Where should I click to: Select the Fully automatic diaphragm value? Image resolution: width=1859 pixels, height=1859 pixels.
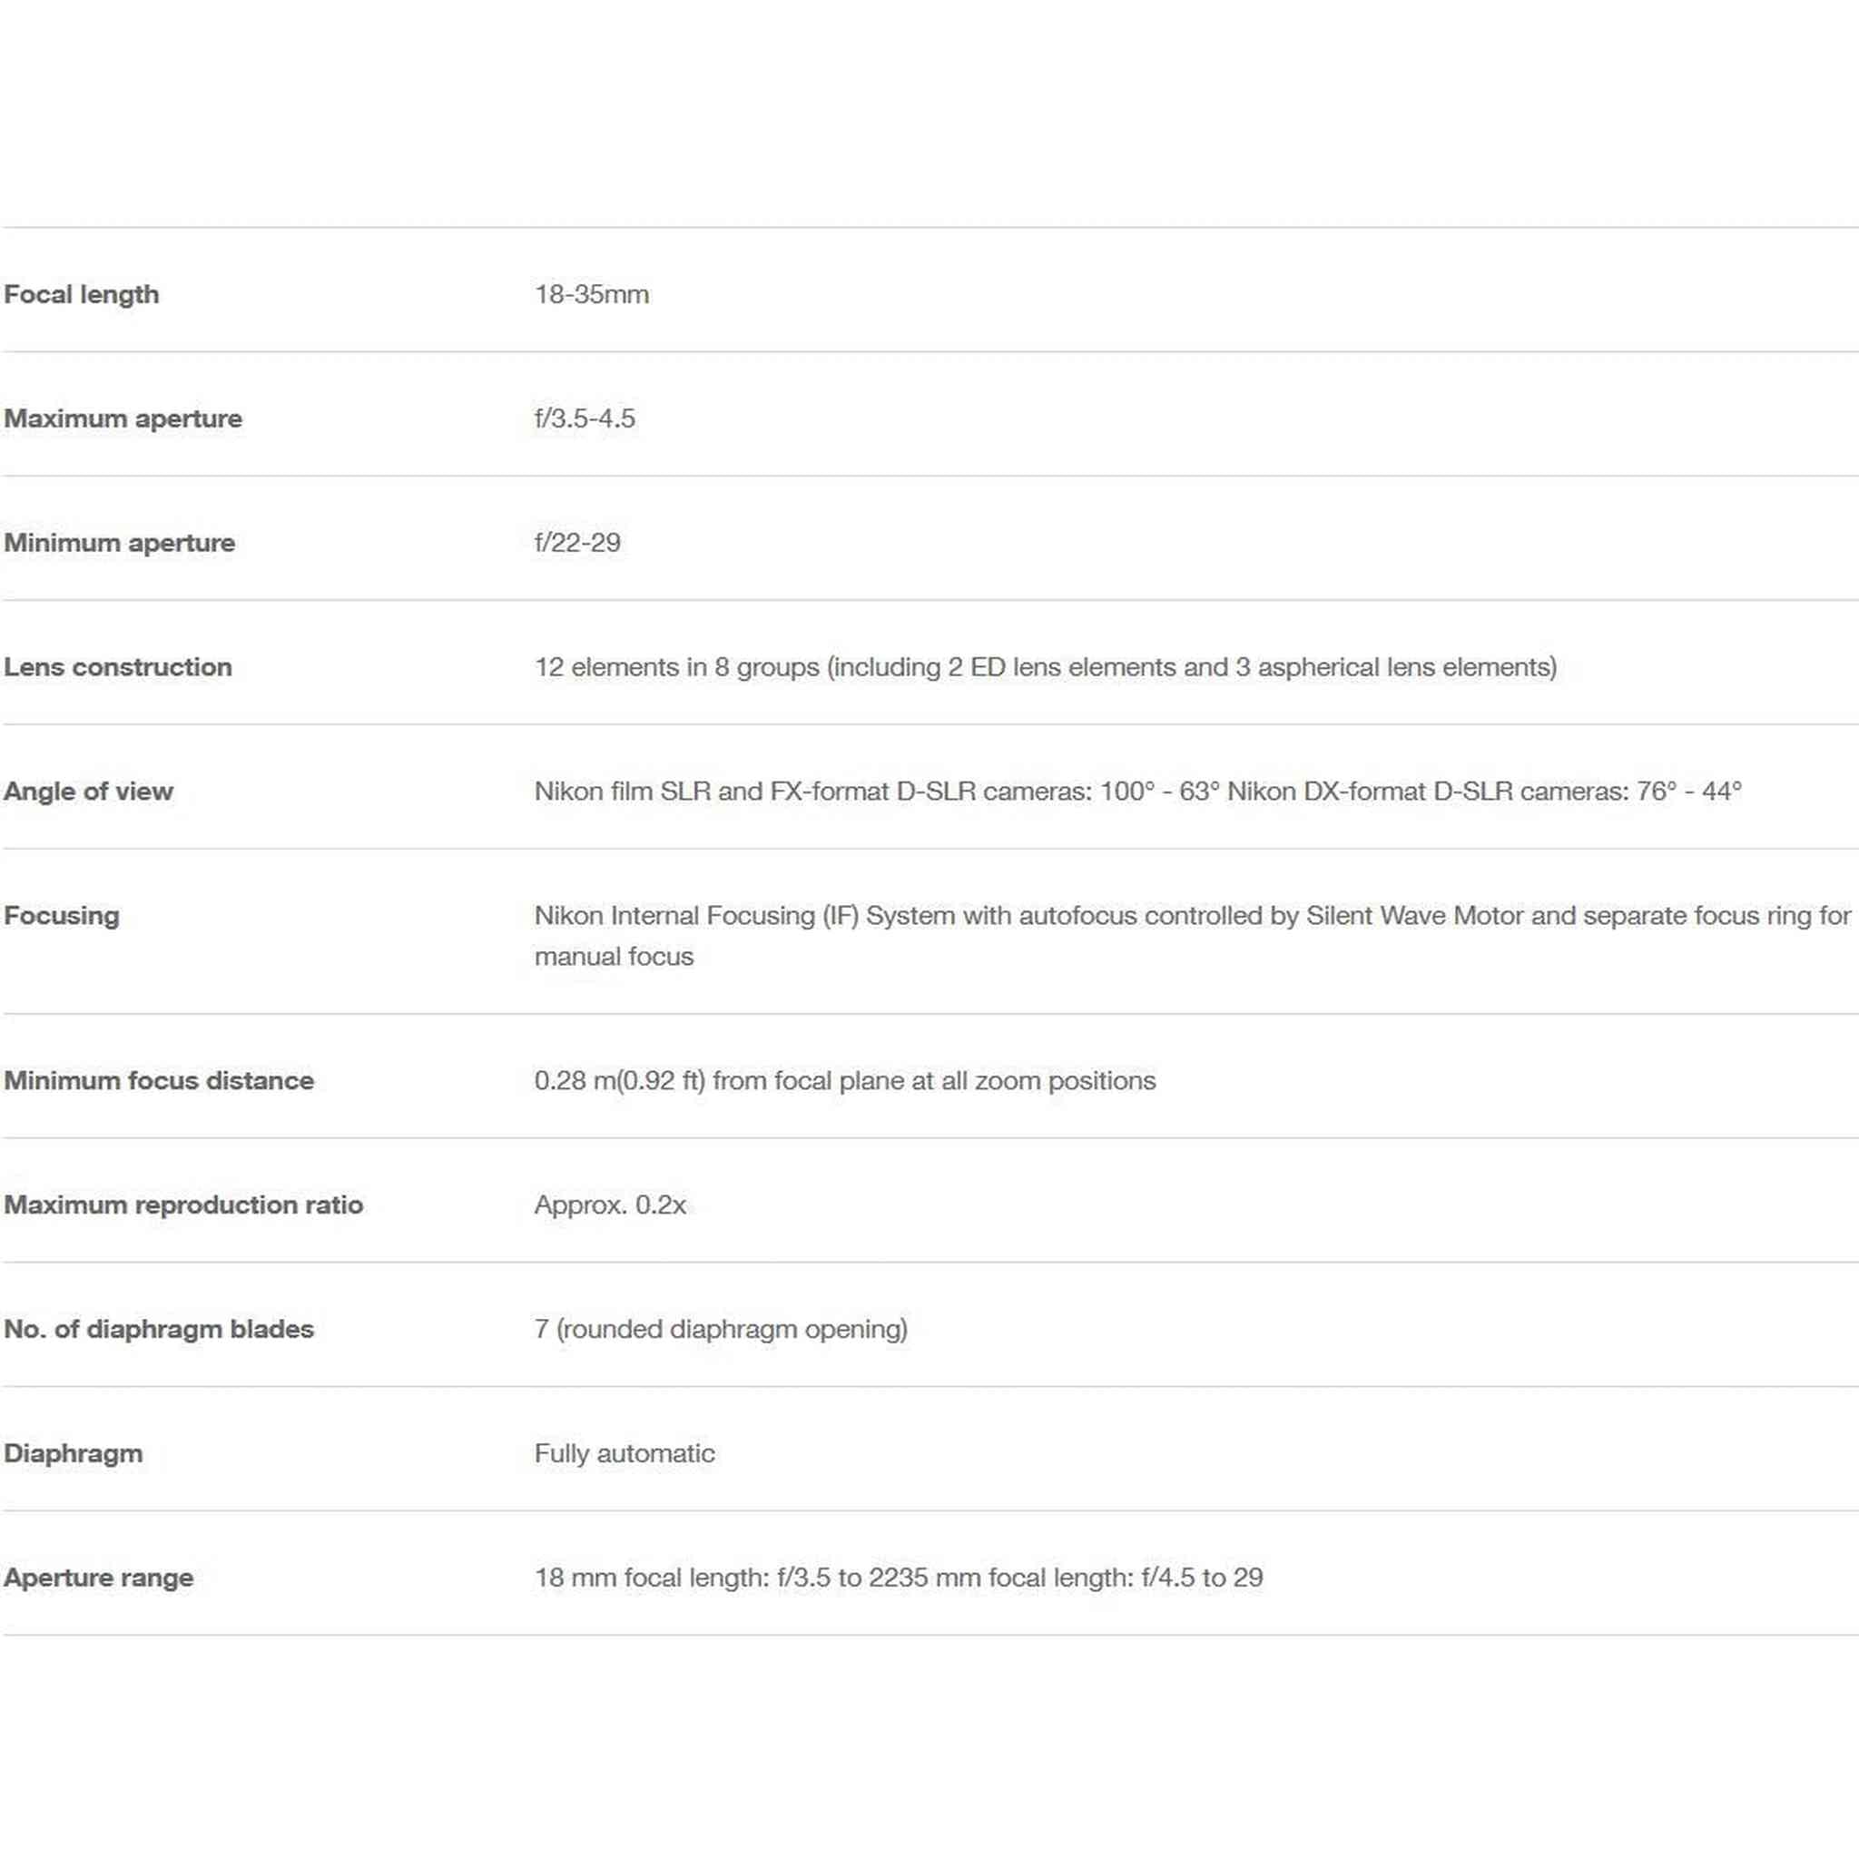(625, 1453)
